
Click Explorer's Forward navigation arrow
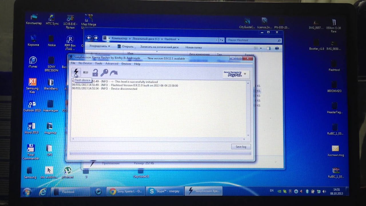pyautogui.click(x=96, y=38)
